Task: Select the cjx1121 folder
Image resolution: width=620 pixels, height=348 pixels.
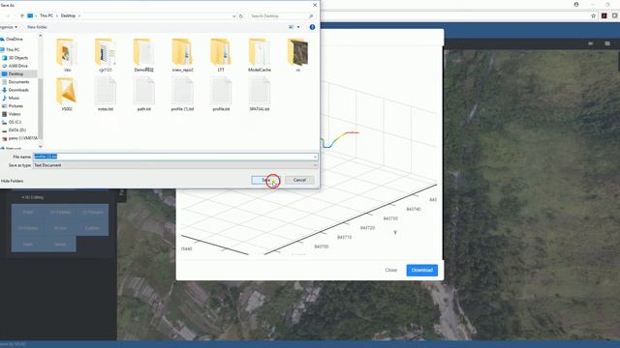Action: (x=106, y=55)
